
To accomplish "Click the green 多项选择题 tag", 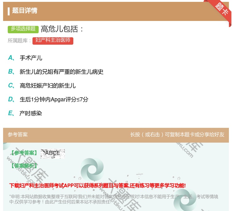I will tap(23, 29).
